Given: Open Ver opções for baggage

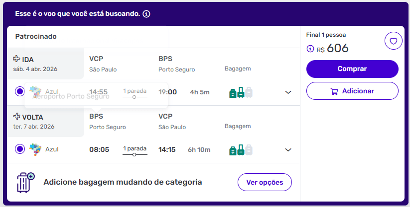Looking at the screenshot, I should tap(265, 182).
